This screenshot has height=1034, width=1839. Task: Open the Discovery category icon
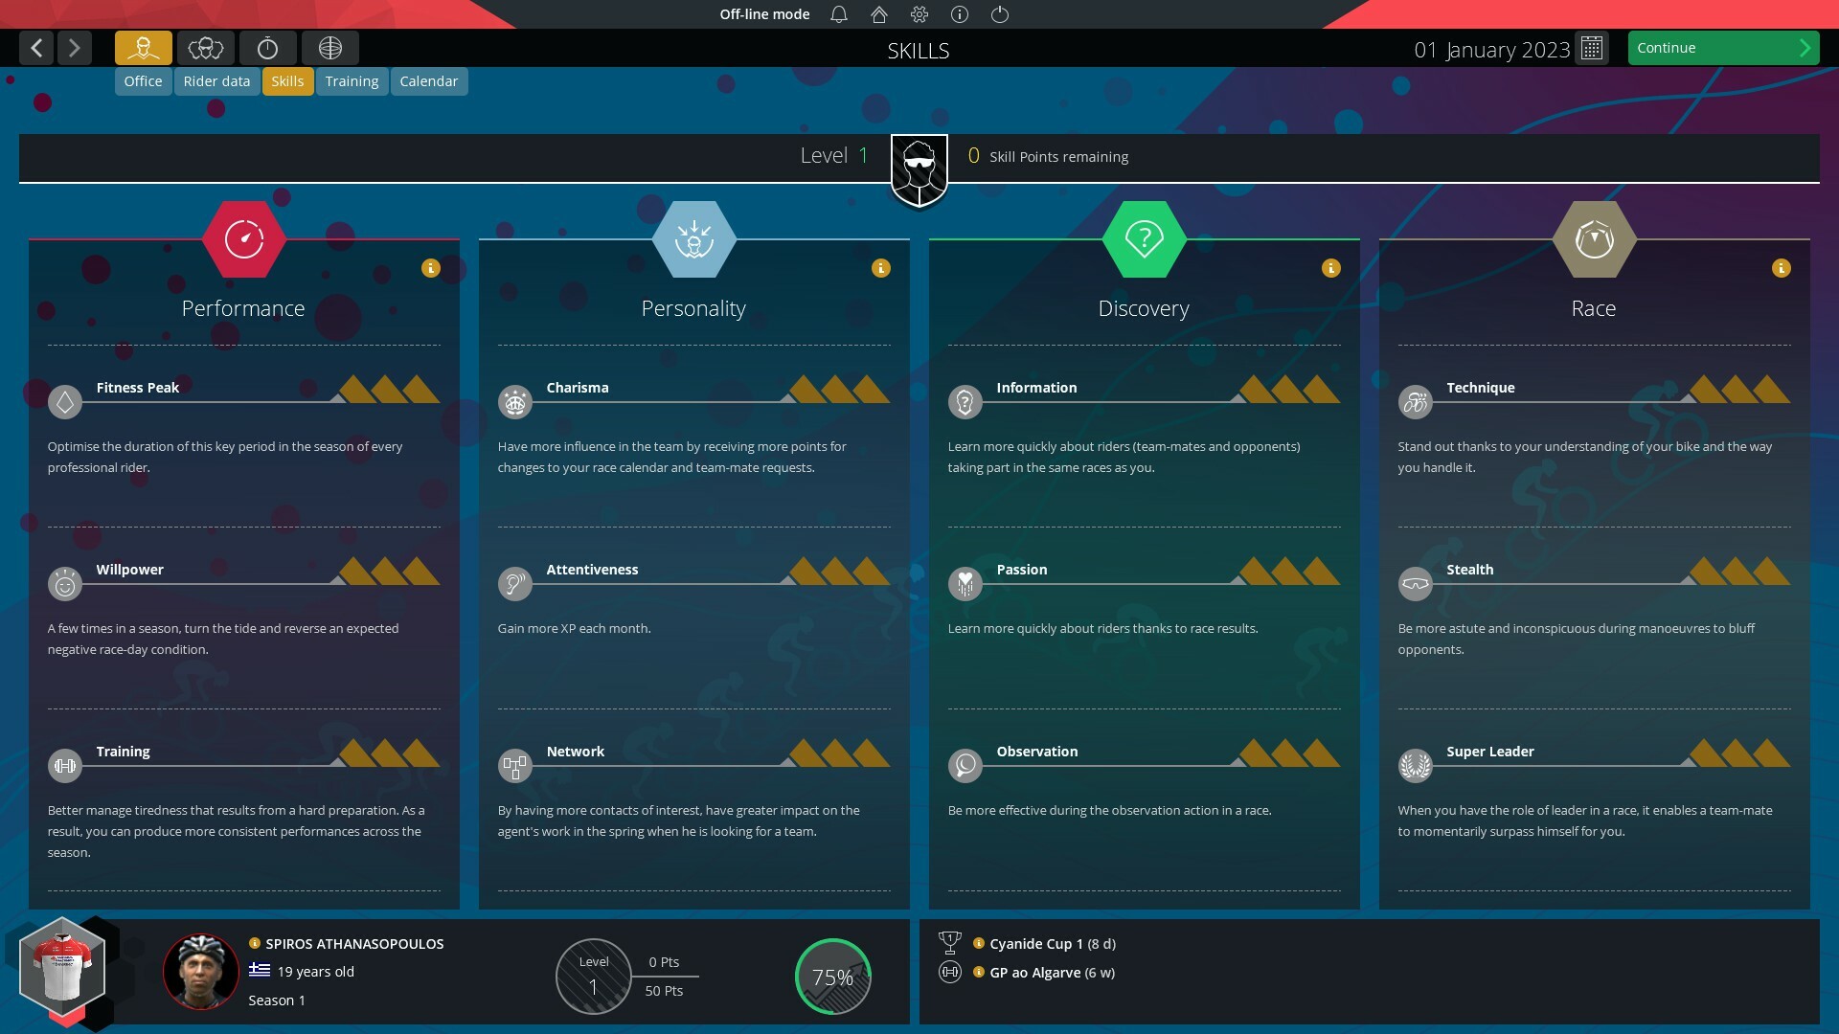pos(1142,237)
